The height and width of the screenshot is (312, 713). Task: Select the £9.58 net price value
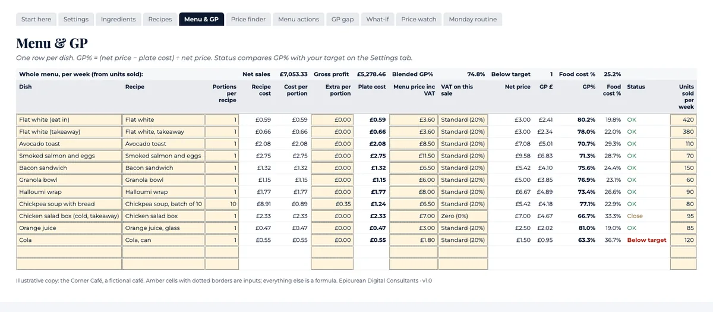click(x=522, y=156)
